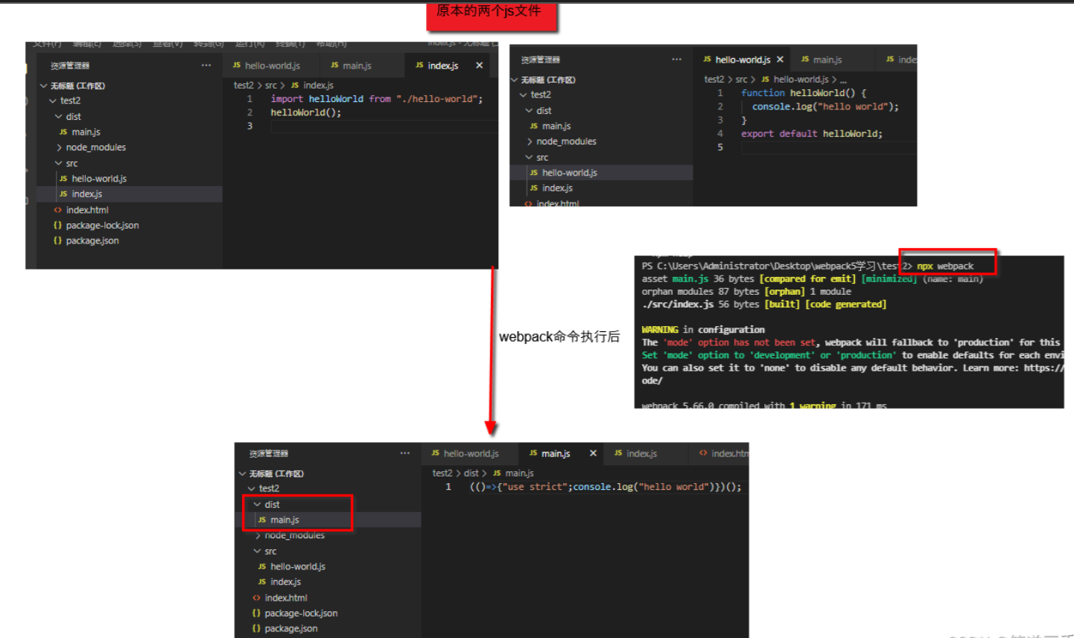Open index.html in main.js window tree
Image resolution: width=1074 pixels, height=638 pixels.
[x=279, y=598]
